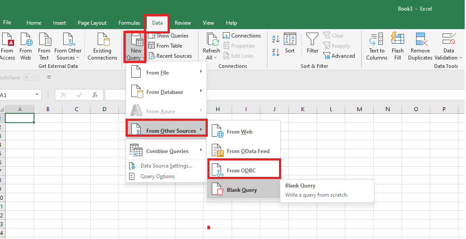
Task: Click Flash Fill
Action: [397, 47]
